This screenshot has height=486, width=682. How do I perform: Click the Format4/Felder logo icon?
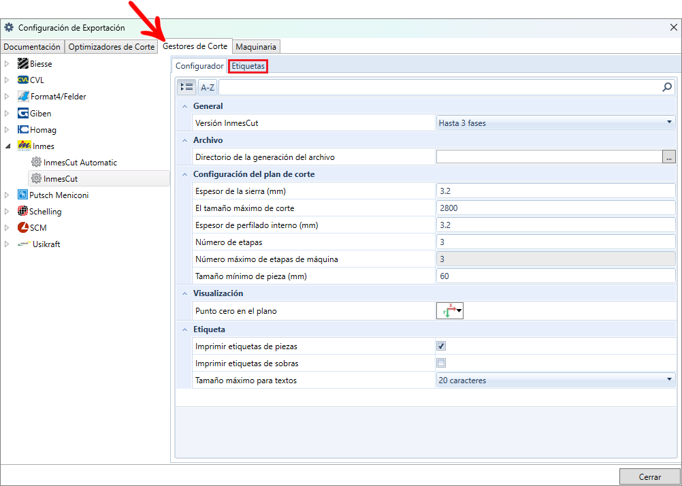24,97
